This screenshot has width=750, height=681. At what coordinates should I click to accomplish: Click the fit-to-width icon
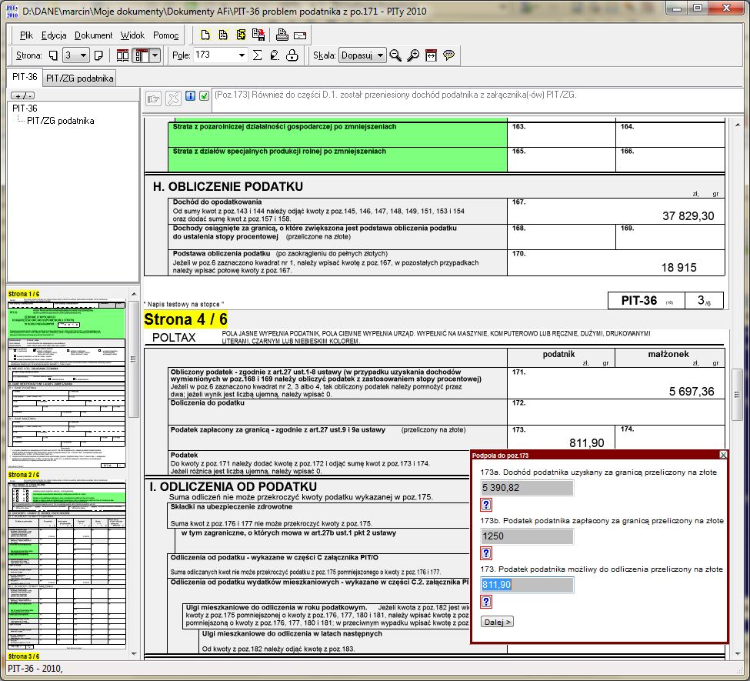pos(431,55)
